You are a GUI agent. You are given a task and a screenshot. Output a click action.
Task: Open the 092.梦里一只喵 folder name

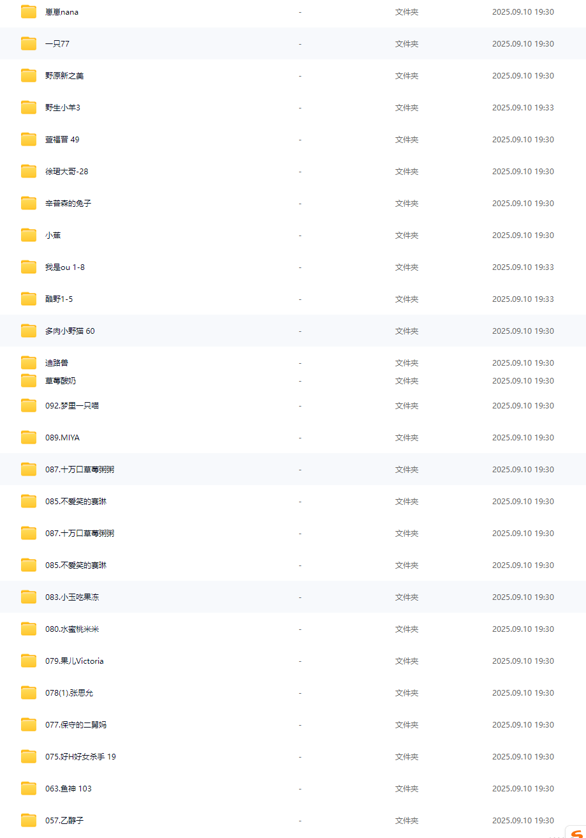click(71, 405)
